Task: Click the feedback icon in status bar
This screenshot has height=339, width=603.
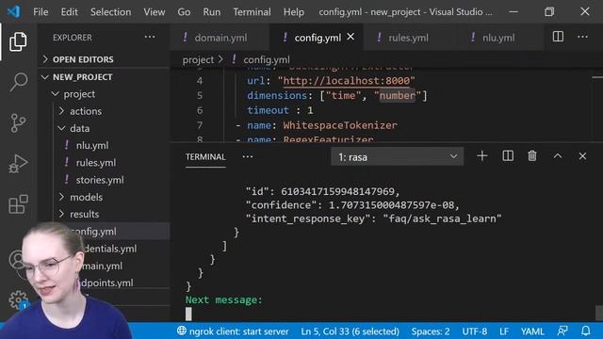Action: click(562, 331)
